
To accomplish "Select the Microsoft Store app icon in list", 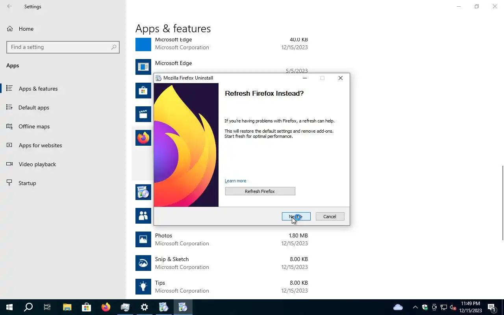I will click(143, 91).
